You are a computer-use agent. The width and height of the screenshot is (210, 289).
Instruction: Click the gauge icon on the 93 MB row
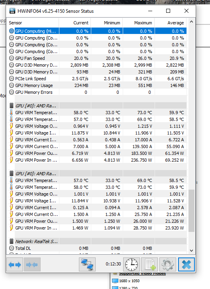click(12, 72)
